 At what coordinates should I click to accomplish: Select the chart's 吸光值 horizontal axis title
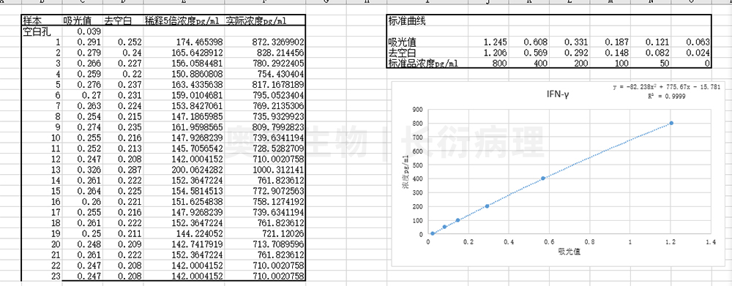click(x=569, y=252)
